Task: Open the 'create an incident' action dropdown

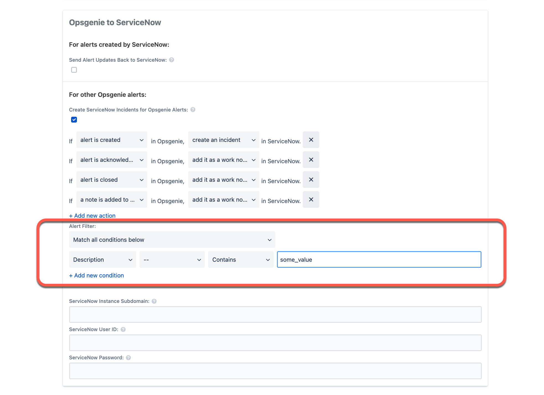Action: [x=223, y=140]
